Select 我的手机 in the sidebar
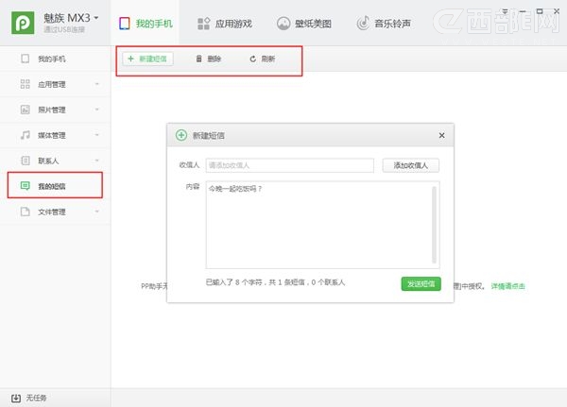 click(52, 59)
